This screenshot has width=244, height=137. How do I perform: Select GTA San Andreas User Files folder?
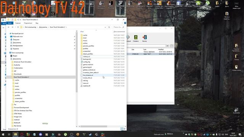pyautogui.click(x=23, y=111)
